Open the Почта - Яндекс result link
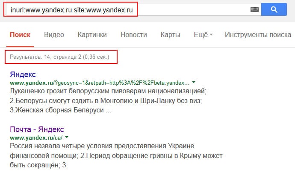This screenshot has width=295, height=175. [37, 129]
